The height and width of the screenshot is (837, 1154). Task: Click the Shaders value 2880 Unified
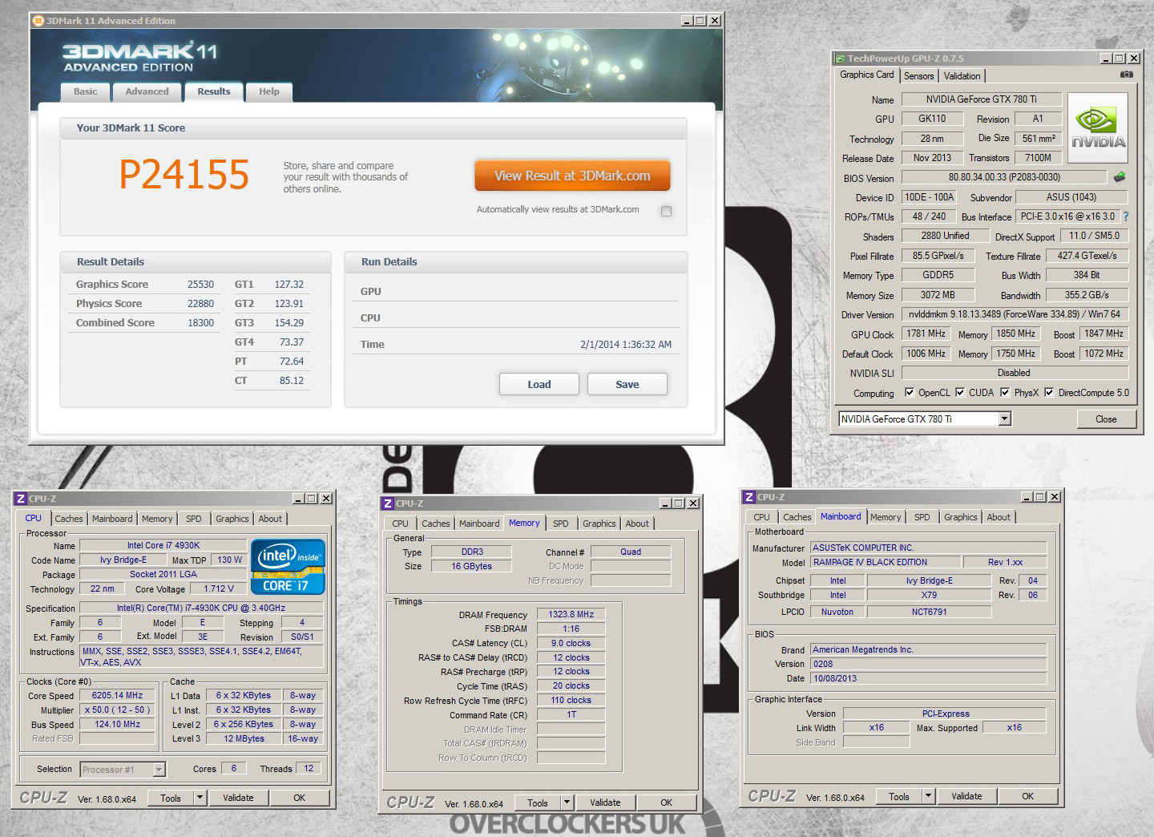click(945, 236)
